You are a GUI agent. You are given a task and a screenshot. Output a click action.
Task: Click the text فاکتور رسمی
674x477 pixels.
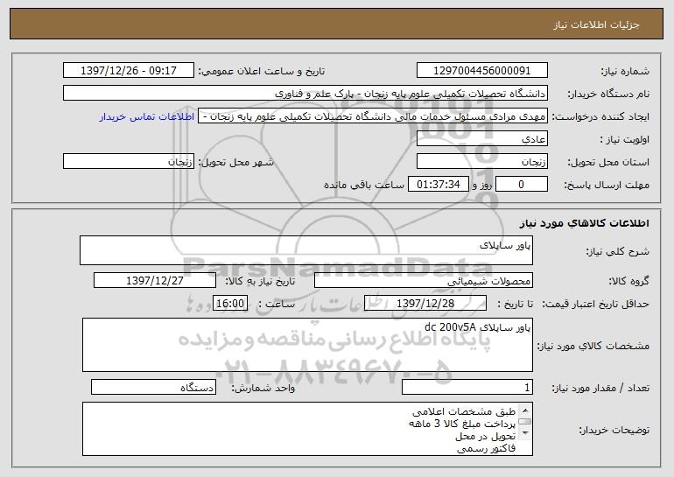click(486, 449)
